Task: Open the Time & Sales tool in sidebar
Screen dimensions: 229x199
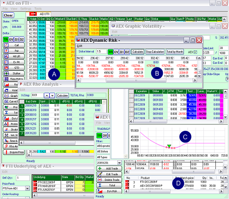Action: point(10,141)
